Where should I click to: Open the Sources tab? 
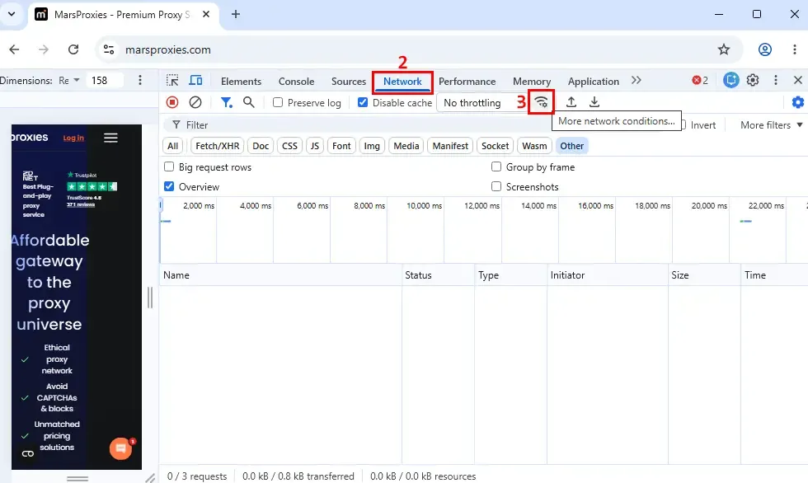[348, 81]
